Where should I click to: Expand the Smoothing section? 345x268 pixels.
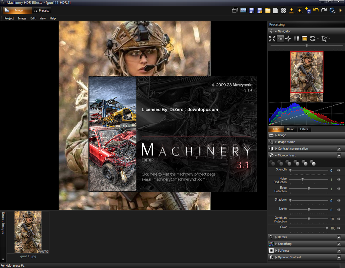pyautogui.click(x=276, y=244)
